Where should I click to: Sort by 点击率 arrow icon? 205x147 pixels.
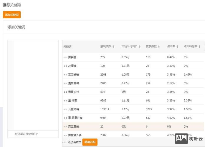(x=177, y=46)
